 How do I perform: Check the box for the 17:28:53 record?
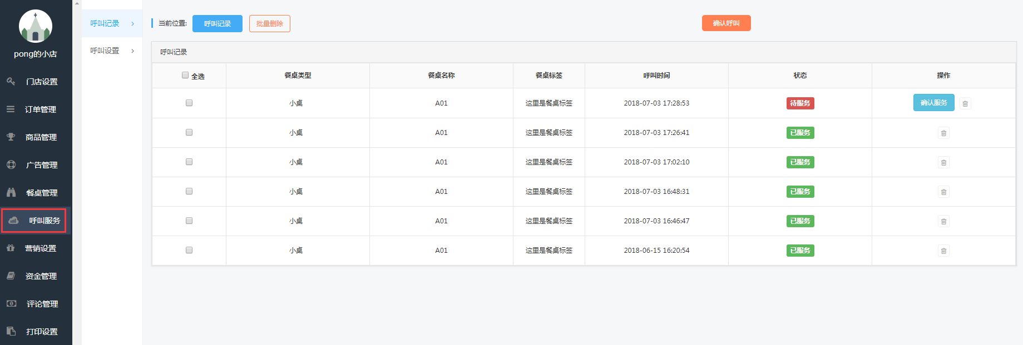pos(189,103)
